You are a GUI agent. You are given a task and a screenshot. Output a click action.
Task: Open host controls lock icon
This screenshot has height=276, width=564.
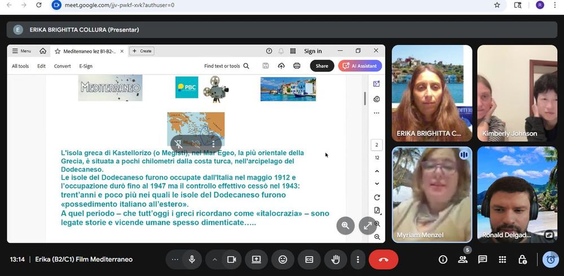coord(522,260)
